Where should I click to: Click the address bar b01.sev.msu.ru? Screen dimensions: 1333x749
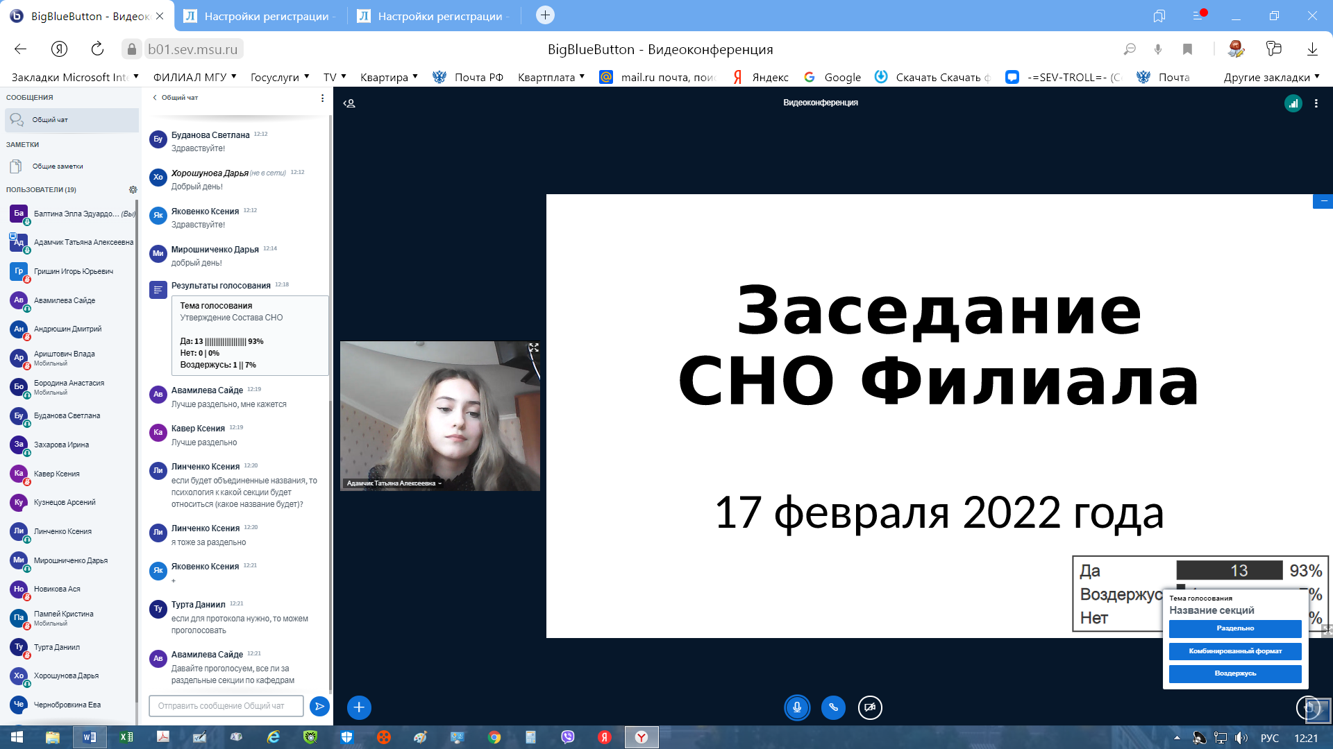192,49
